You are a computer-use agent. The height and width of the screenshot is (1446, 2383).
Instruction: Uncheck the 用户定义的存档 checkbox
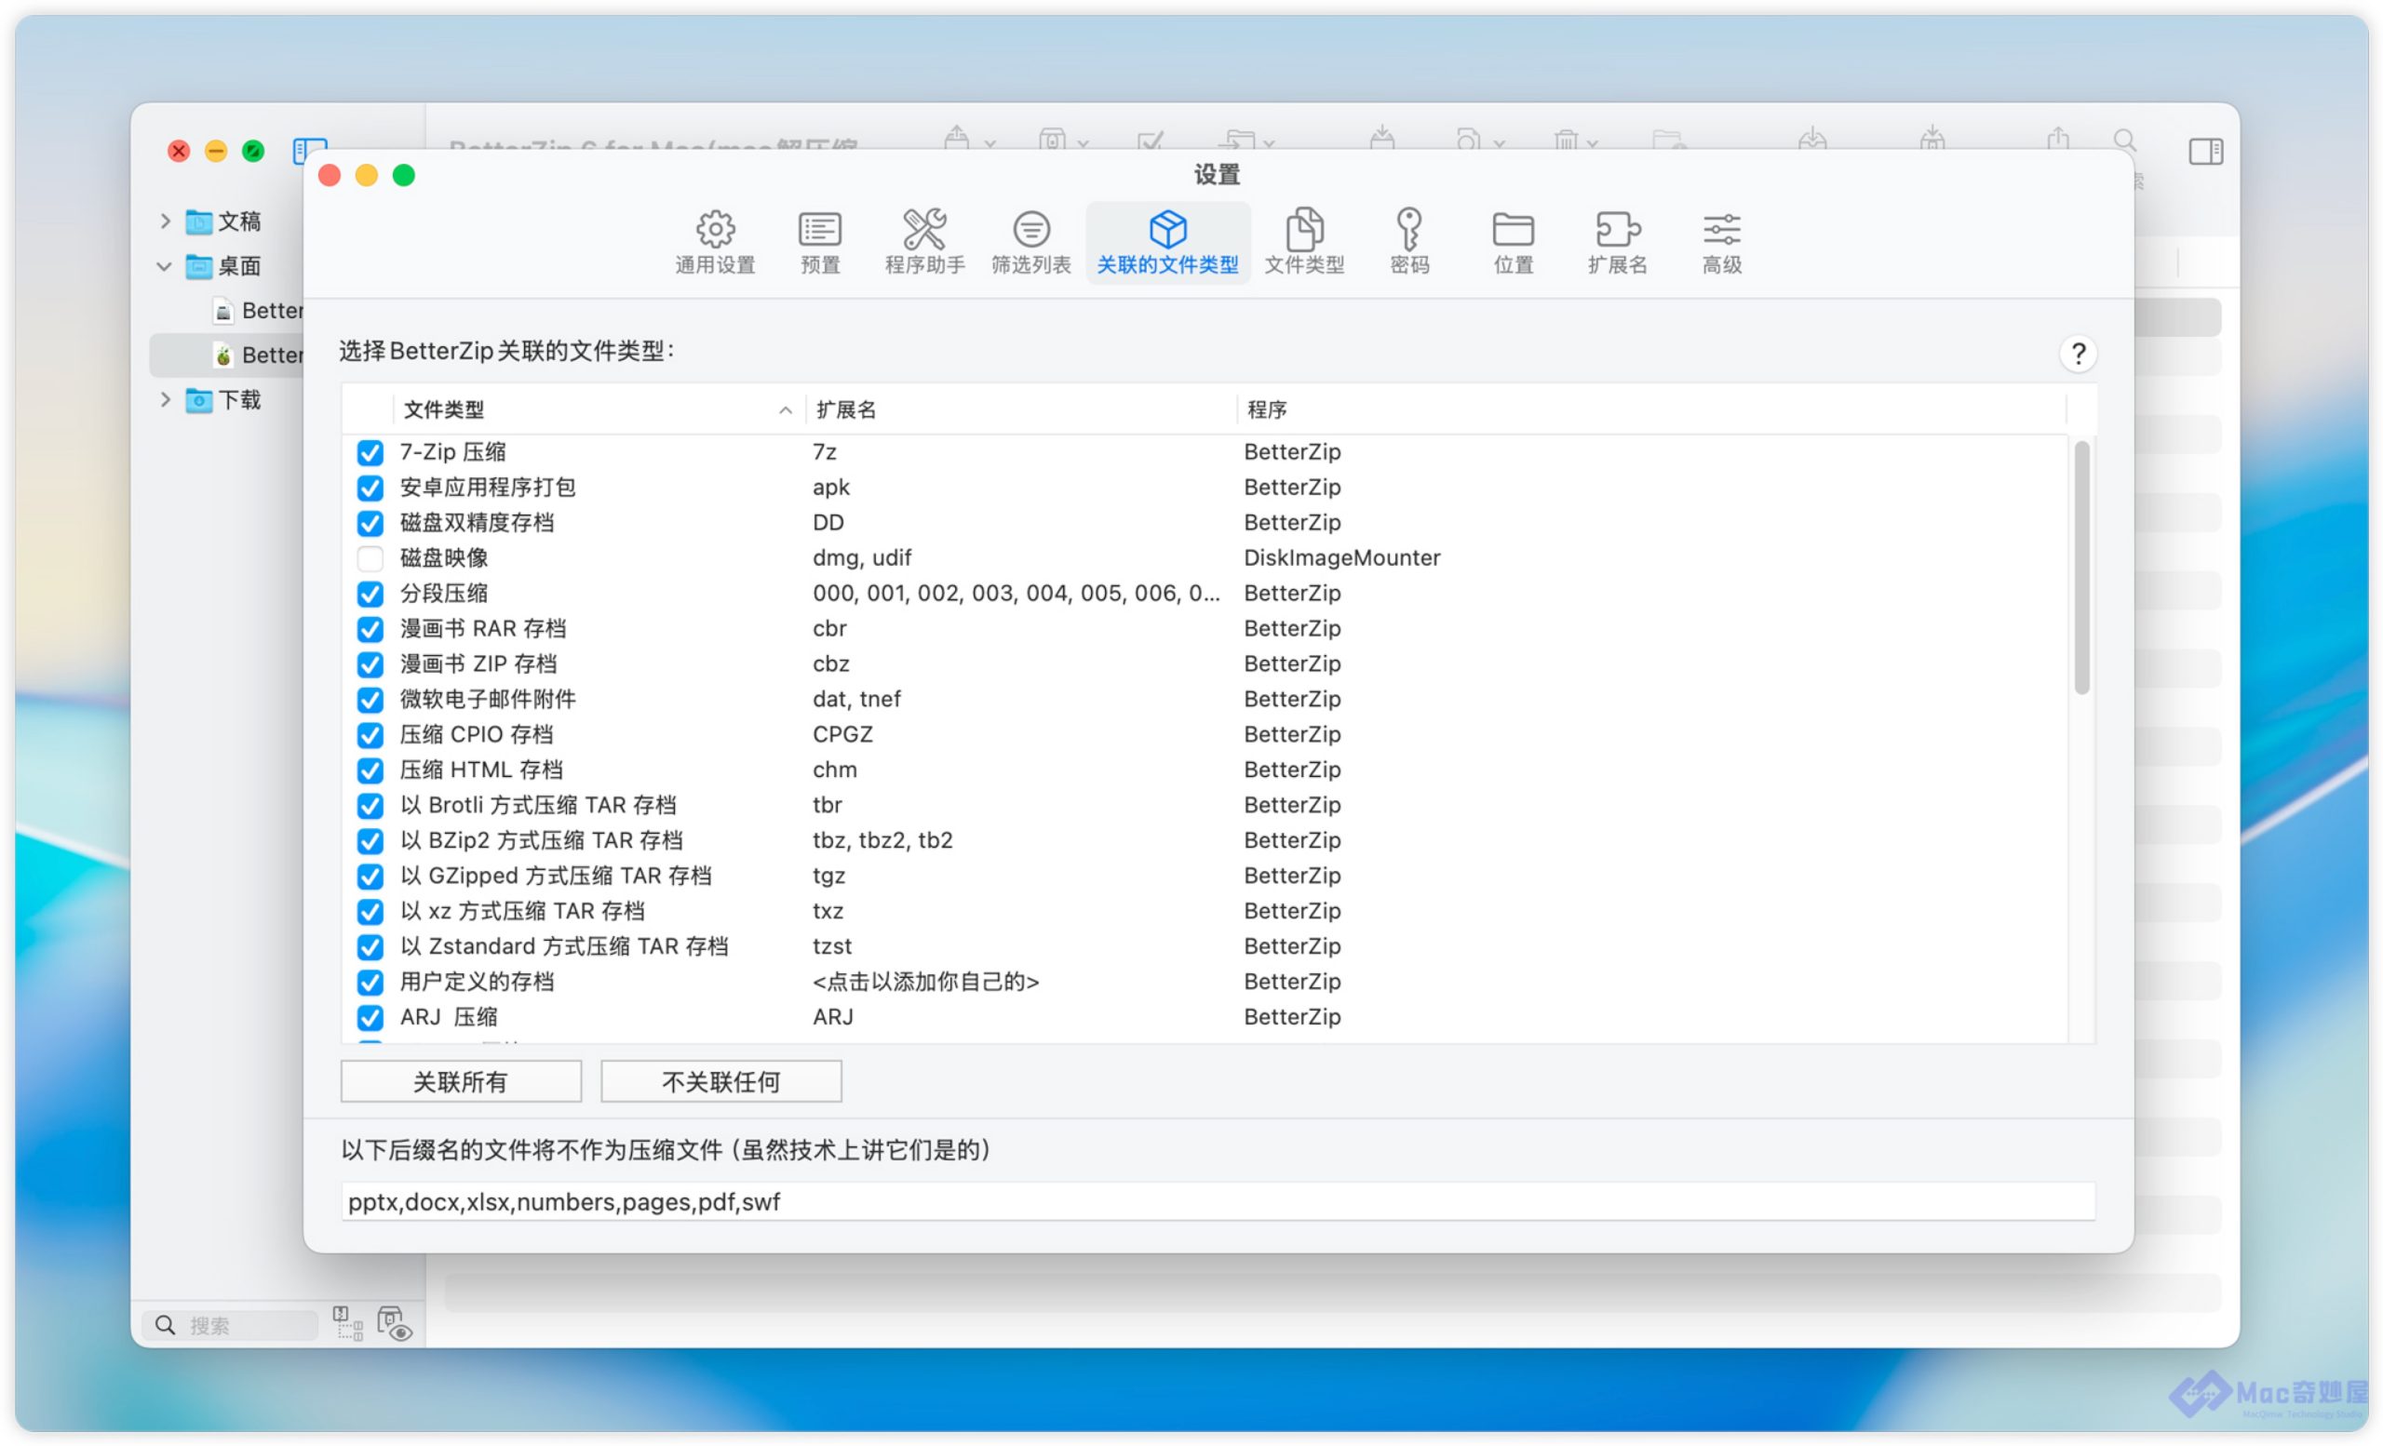370,982
